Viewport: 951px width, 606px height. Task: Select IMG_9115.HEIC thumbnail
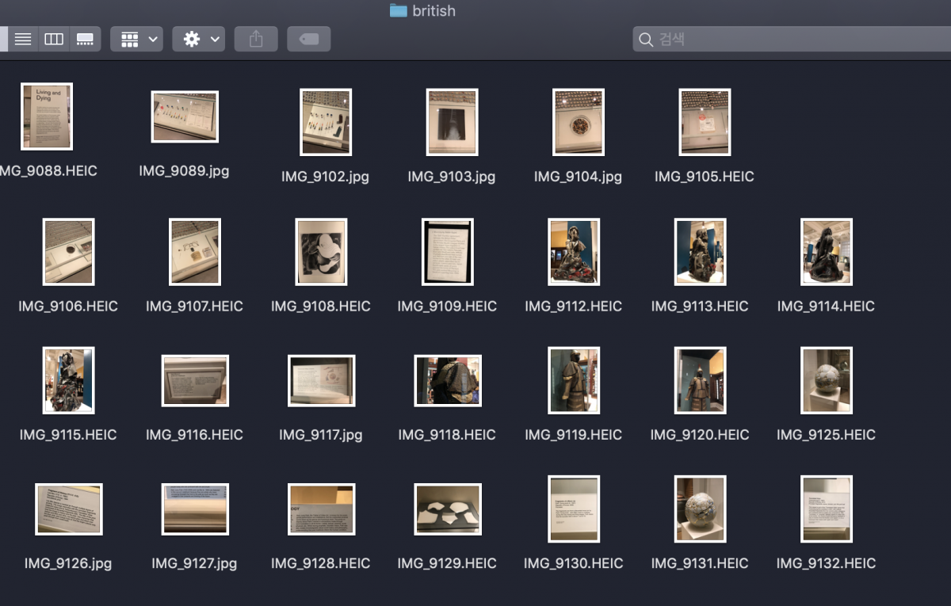[x=68, y=380]
